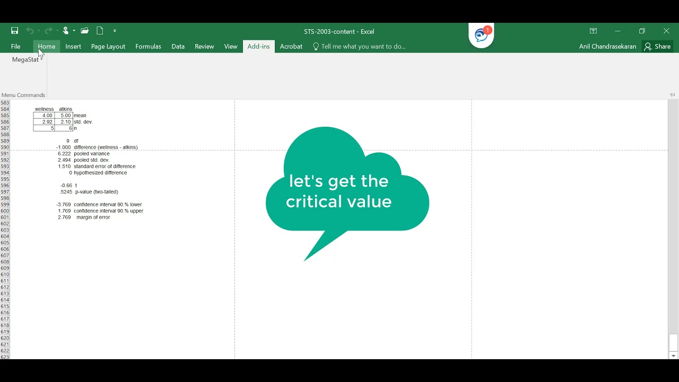Open the MegaStat dropdown menu
The image size is (679, 382).
click(x=28, y=59)
